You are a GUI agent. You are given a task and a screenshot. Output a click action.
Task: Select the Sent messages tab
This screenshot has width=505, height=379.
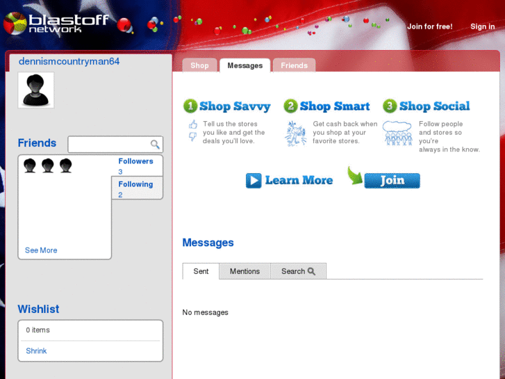tap(201, 271)
